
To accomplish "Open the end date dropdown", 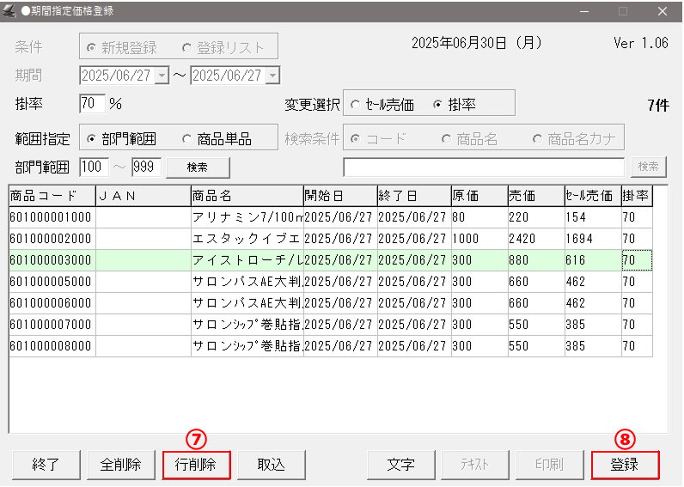I will tap(272, 76).
